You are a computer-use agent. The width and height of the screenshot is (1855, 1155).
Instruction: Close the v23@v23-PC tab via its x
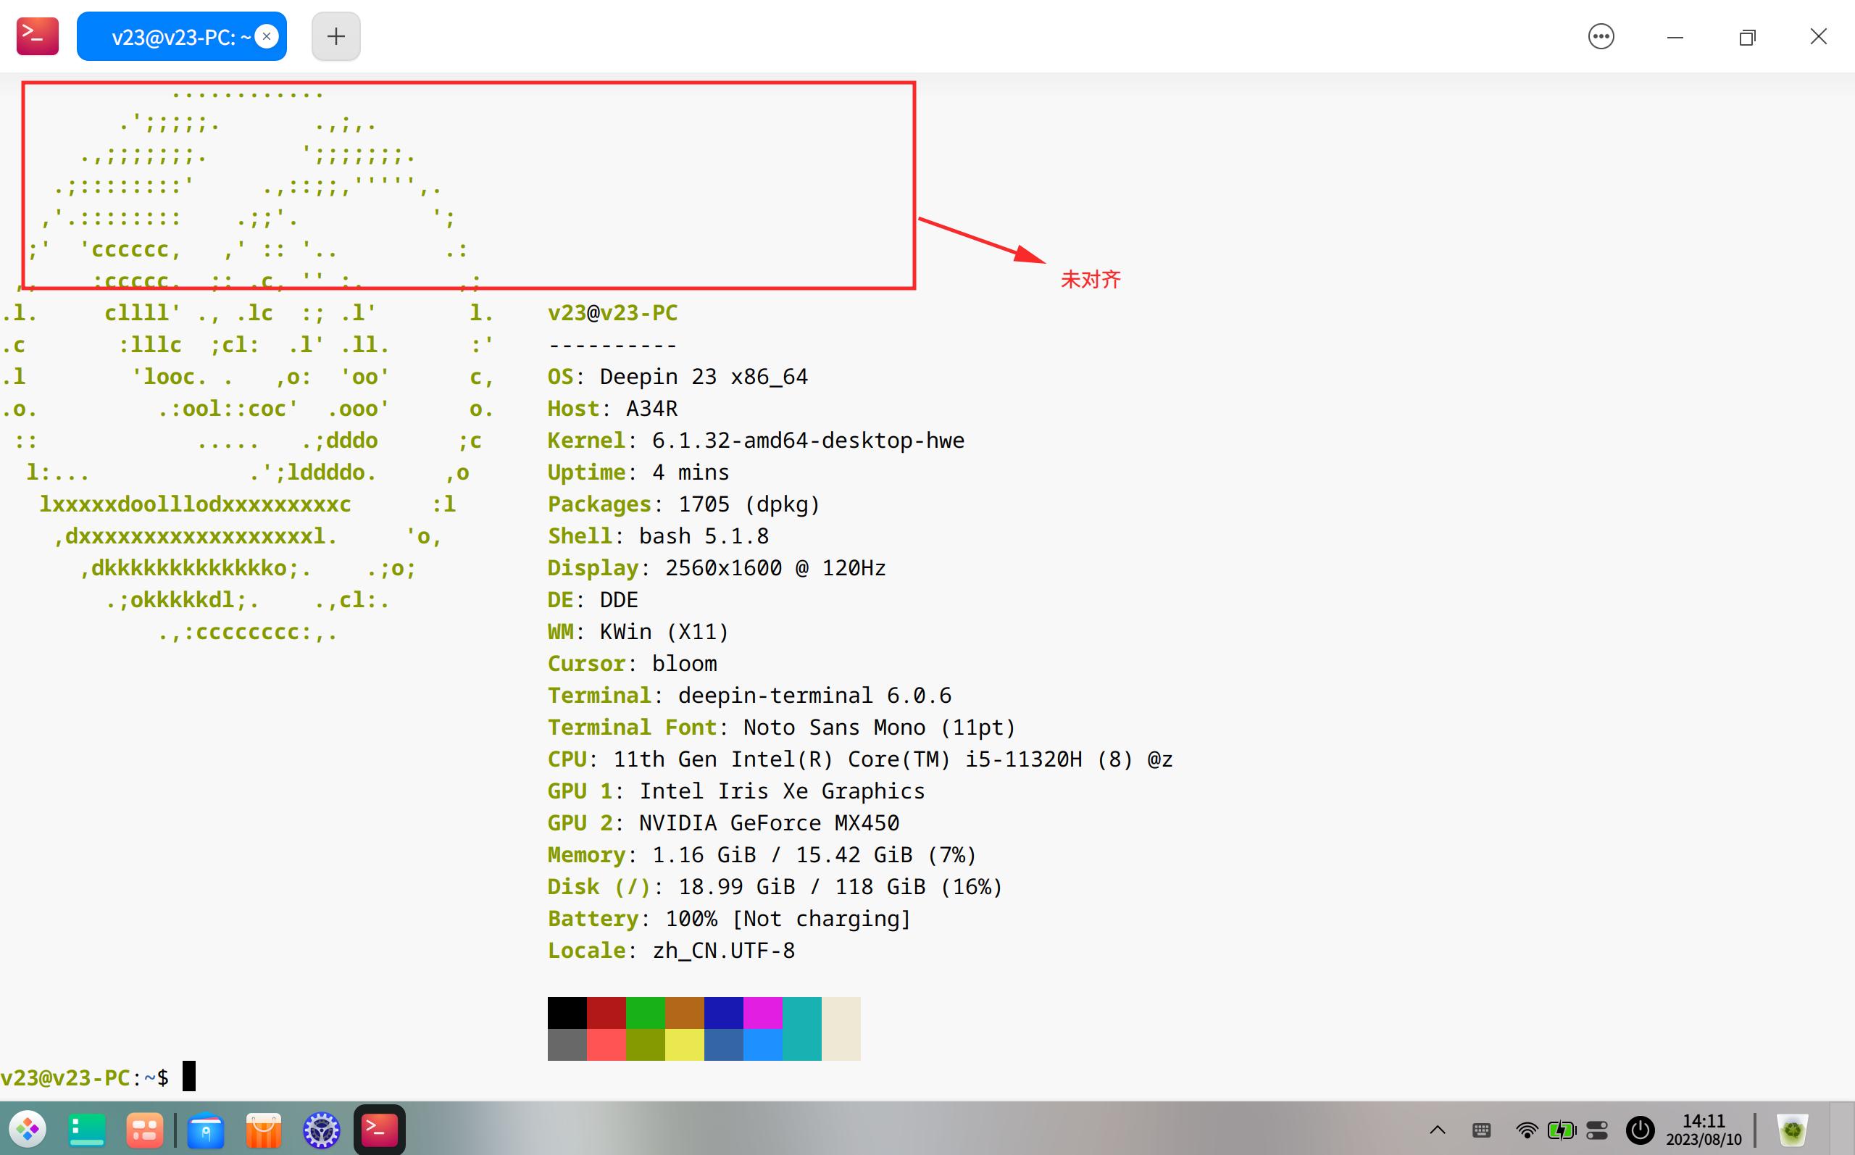267,36
